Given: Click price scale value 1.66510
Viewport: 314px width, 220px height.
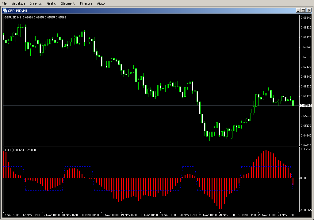Looking at the screenshot, I should click(x=306, y=86).
